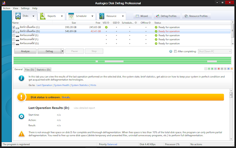Click the power icon beside After completing
This screenshot has height=148, width=236.
click(x=171, y=51)
